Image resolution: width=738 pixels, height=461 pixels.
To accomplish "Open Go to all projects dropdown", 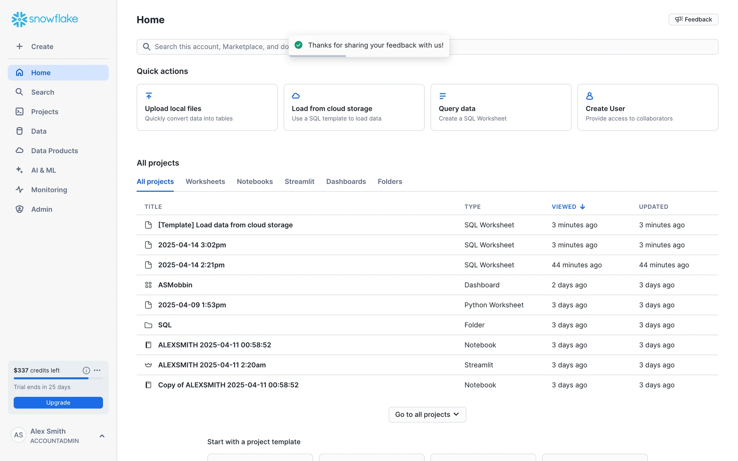I will 427,415.
